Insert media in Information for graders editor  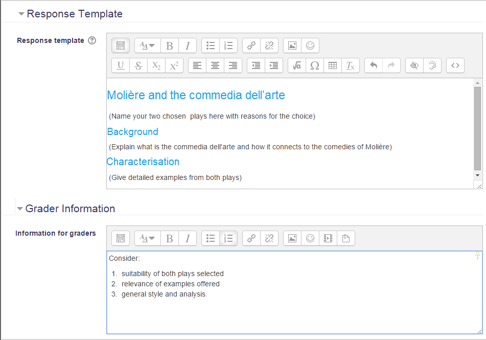click(328, 238)
